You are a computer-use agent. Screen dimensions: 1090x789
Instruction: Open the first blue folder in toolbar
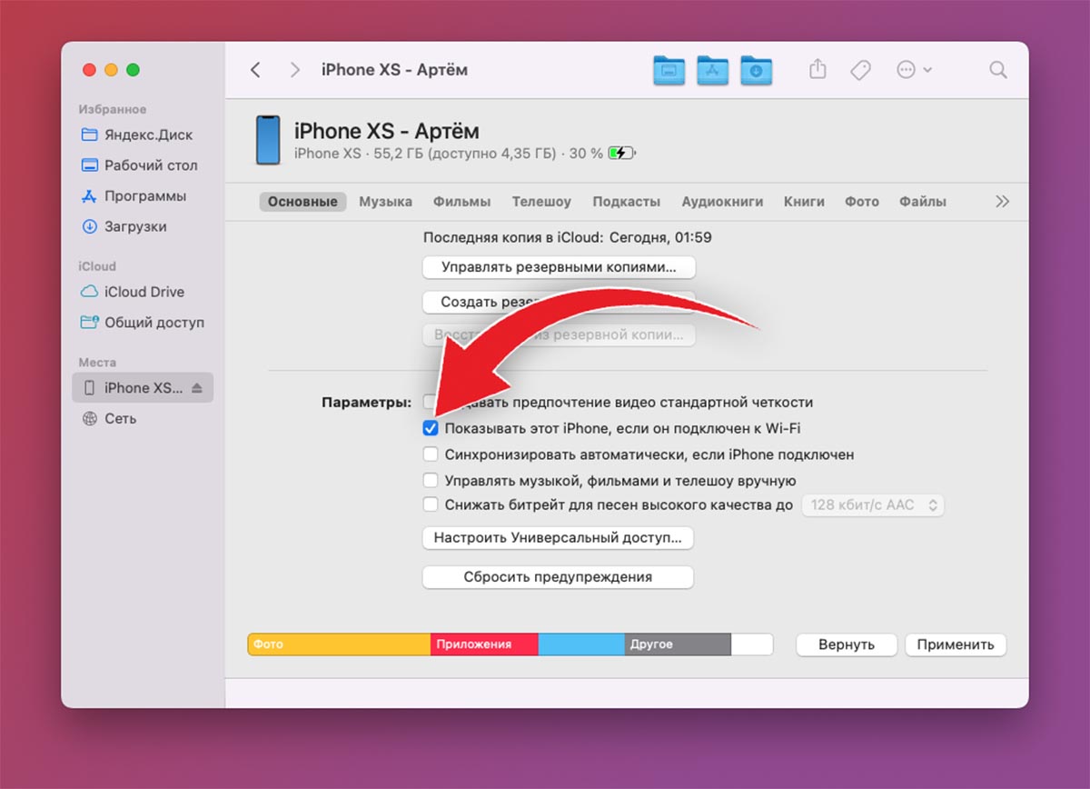click(x=669, y=70)
